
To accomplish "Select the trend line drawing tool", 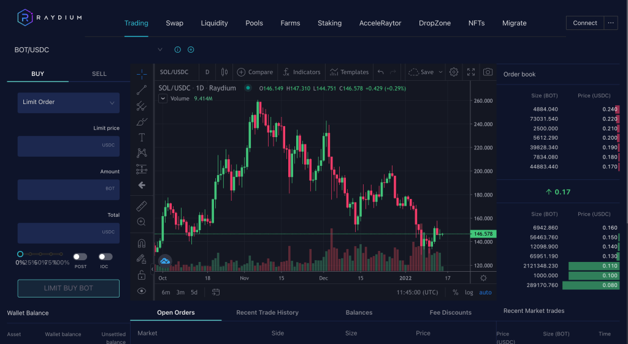I will (x=142, y=91).
